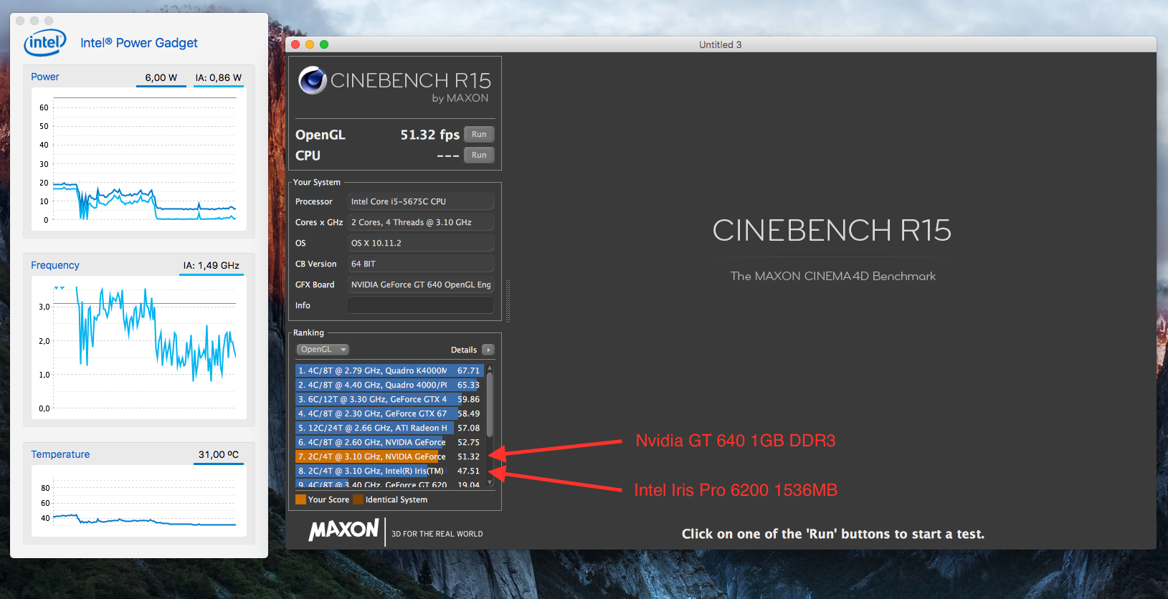1168x599 pixels.
Task: Click the 51.32 fps OpenGL score
Action: pyautogui.click(x=429, y=135)
